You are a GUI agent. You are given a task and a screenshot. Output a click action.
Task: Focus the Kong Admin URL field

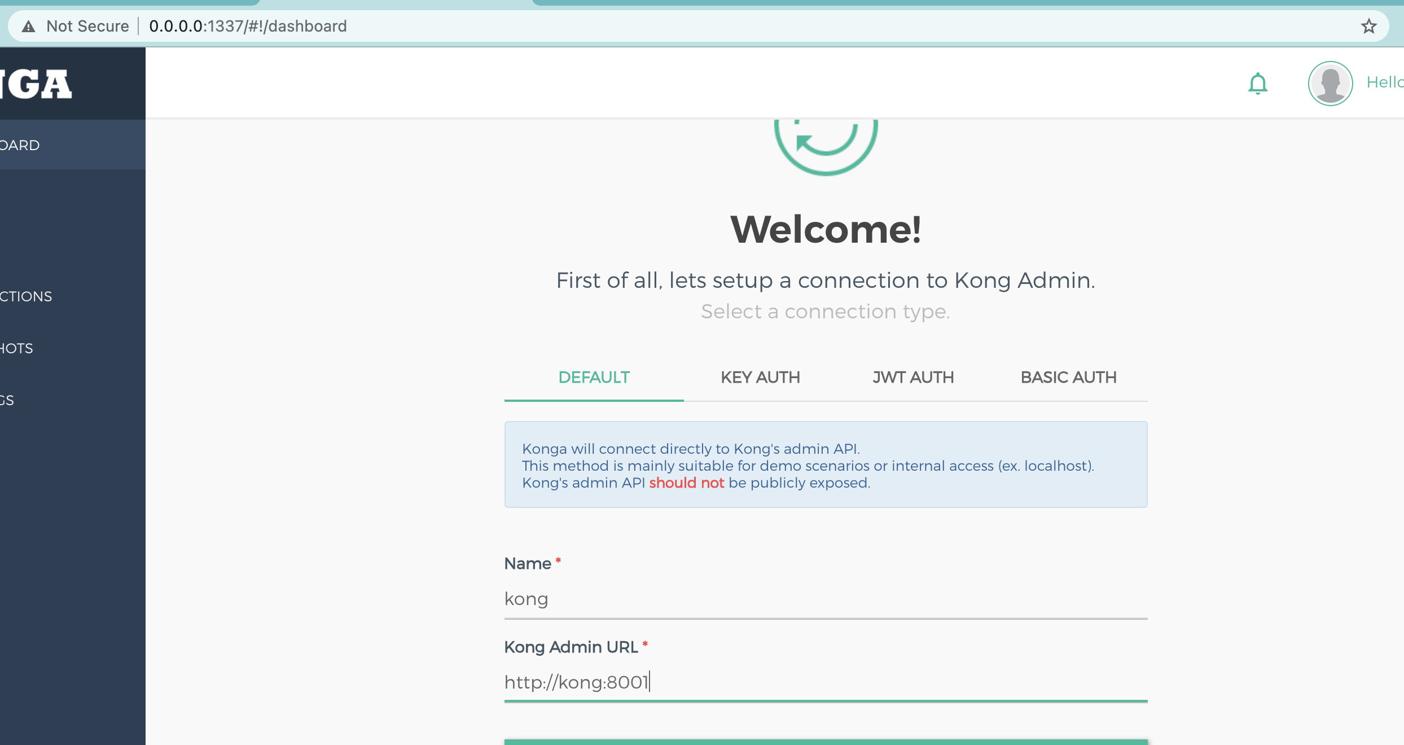click(x=826, y=682)
